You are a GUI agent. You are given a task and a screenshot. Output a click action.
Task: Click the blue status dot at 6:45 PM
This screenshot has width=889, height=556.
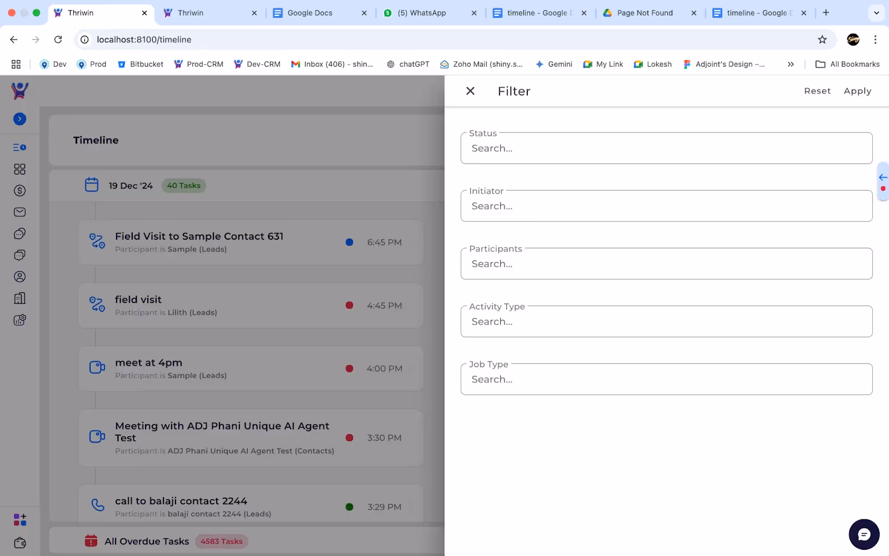pos(349,242)
